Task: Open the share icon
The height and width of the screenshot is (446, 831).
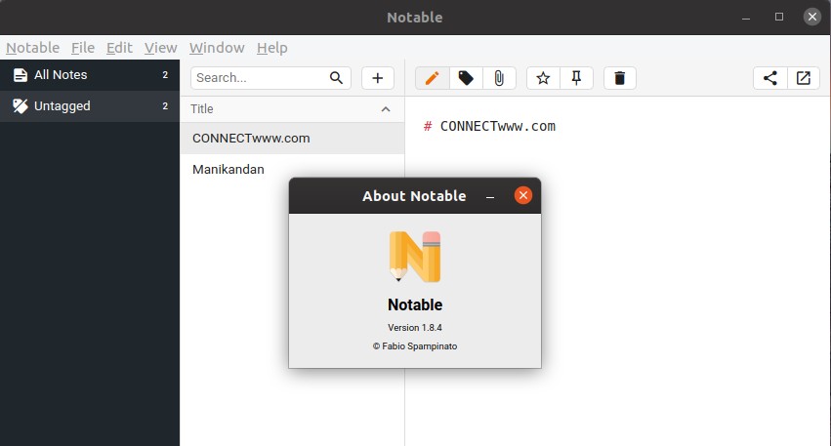Action: [x=770, y=78]
